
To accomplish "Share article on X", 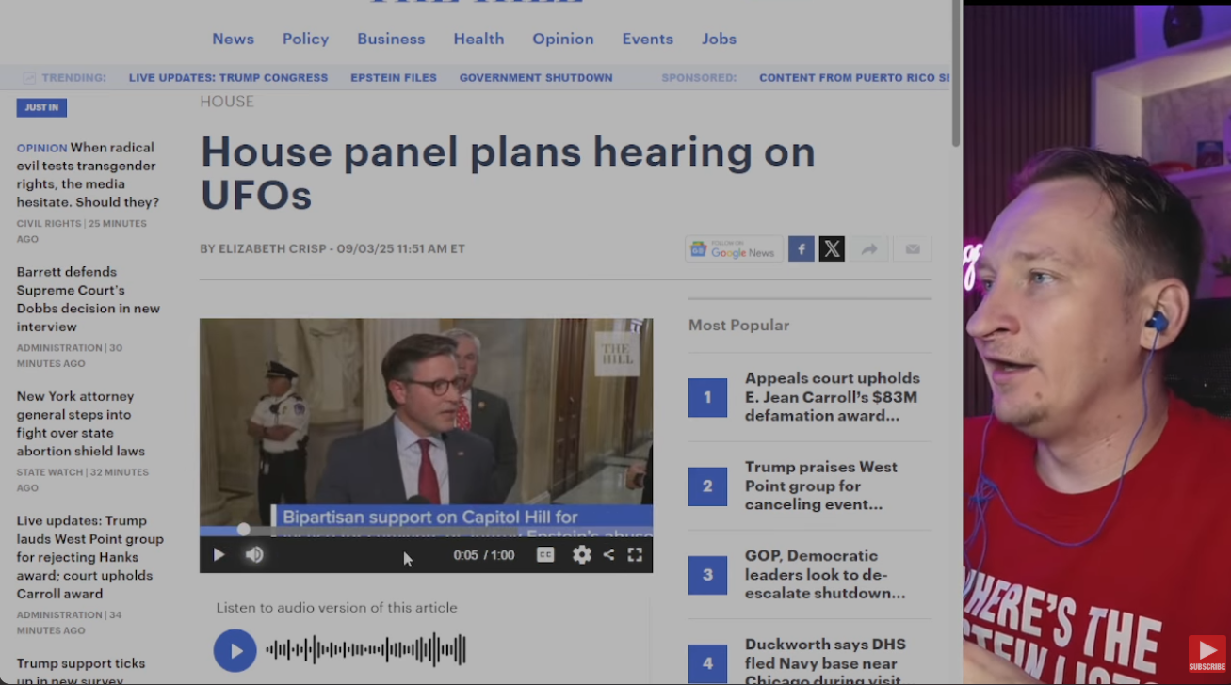I will [x=832, y=249].
